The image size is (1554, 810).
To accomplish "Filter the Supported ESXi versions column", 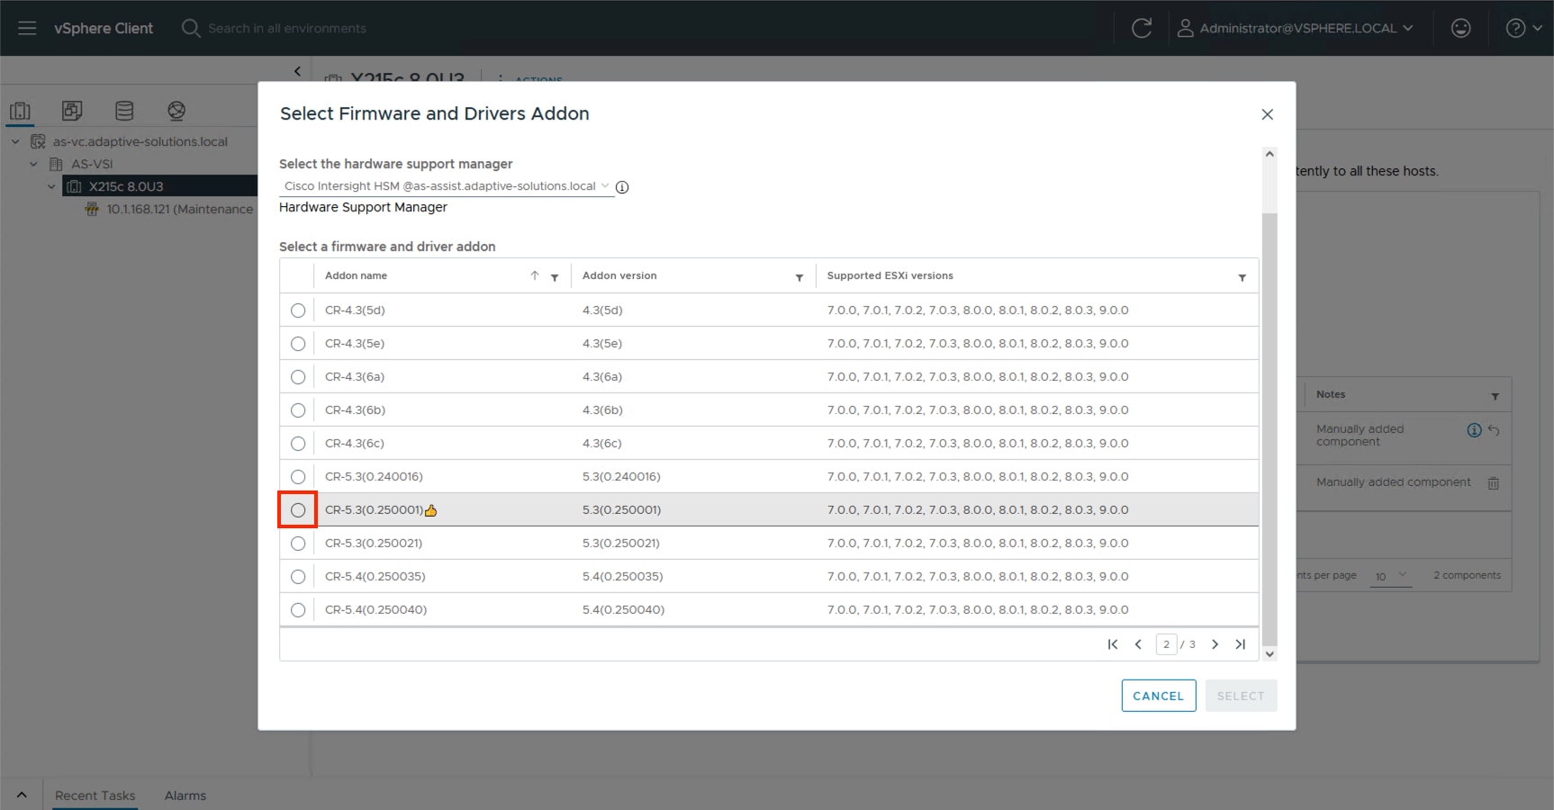I will click(1242, 277).
